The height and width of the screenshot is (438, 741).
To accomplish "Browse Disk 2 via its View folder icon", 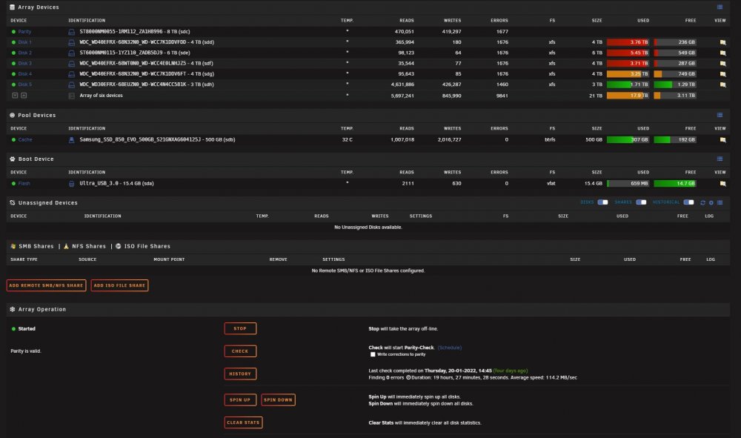I will click(722, 53).
